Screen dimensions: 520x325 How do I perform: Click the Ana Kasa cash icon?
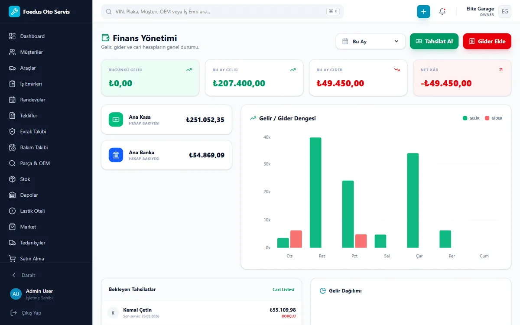coord(116,120)
